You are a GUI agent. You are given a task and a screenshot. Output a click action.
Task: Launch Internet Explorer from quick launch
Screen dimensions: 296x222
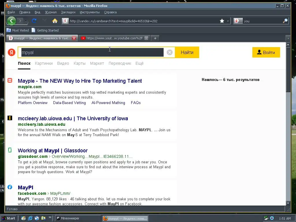click(30, 218)
